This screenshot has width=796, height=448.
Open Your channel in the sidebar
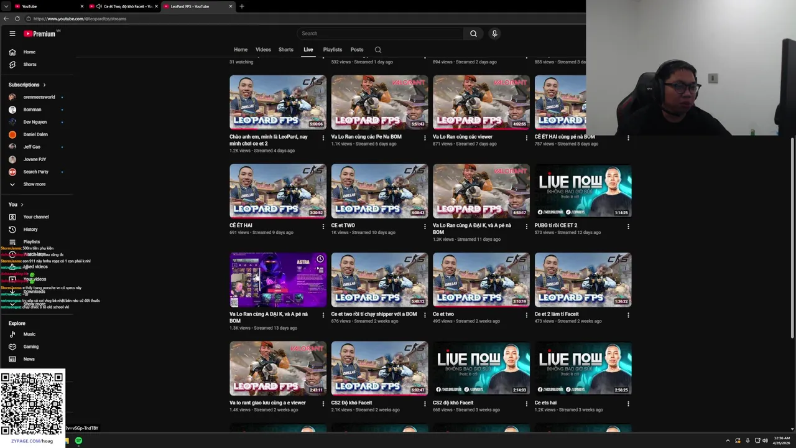tap(37, 217)
